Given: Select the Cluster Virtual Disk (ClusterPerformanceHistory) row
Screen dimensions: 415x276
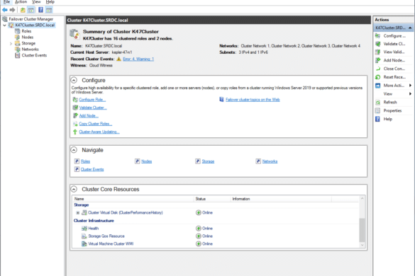Looking at the screenshot, I should [216, 212].
